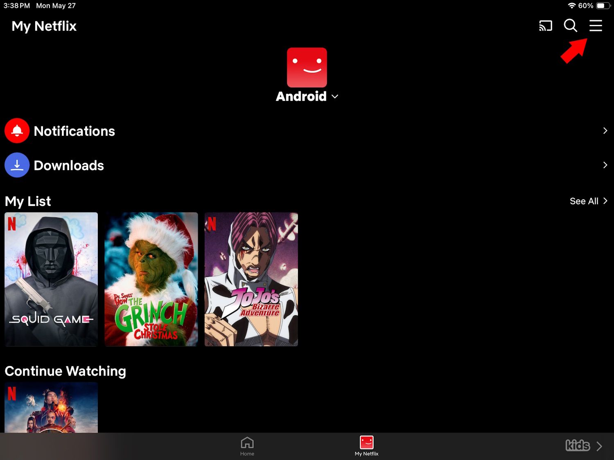Open How the Grinch Stole Christmas poster
This screenshot has height=460, width=614.
click(x=151, y=279)
